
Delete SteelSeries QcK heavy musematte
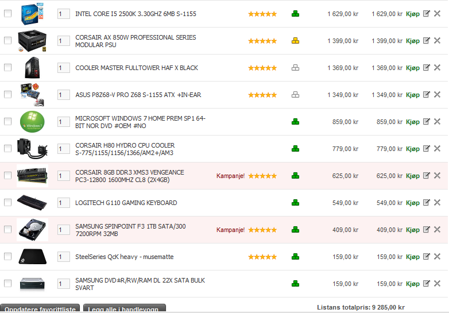click(437, 256)
